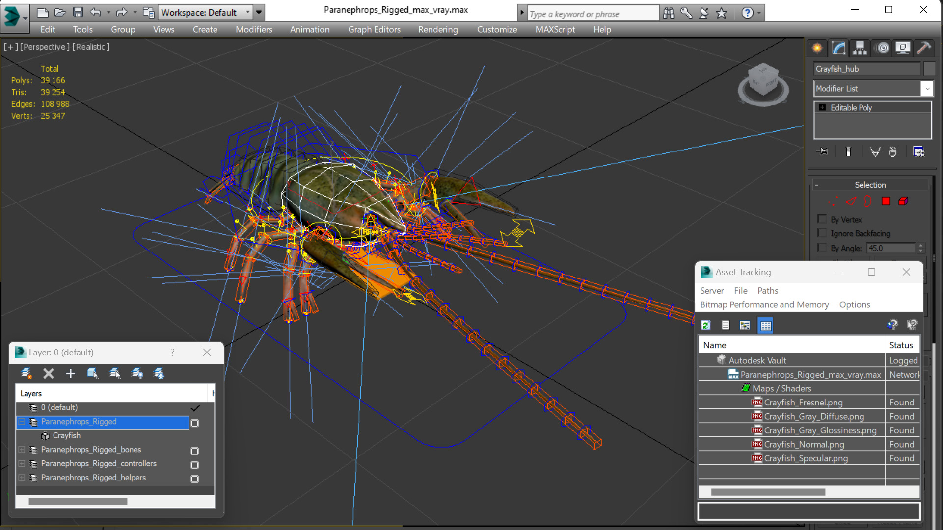Collapse the Selection rollout
This screenshot has height=530, width=943.
pos(817,185)
